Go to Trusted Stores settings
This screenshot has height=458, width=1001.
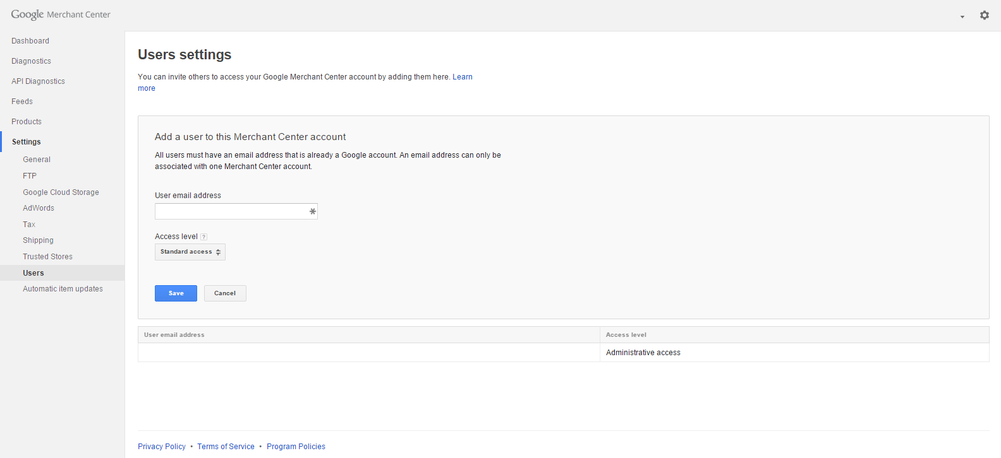47,257
